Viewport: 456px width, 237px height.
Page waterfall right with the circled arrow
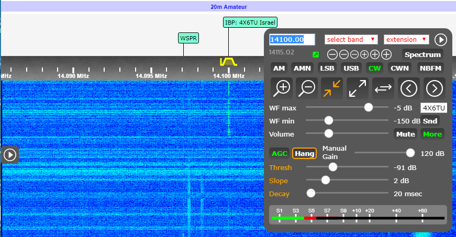click(x=434, y=88)
